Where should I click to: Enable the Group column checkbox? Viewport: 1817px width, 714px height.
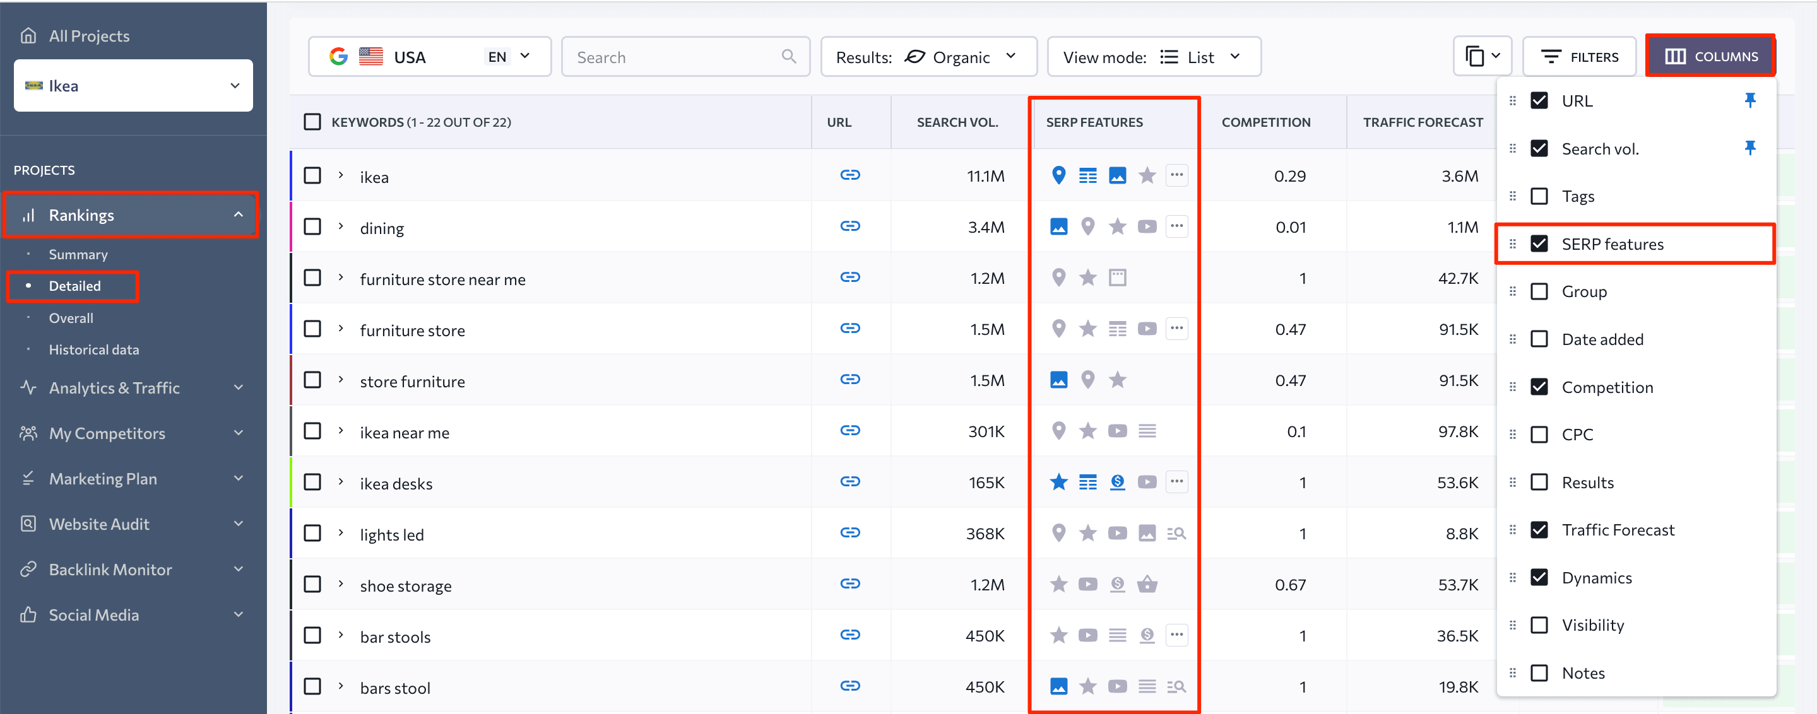(x=1539, y=292)
